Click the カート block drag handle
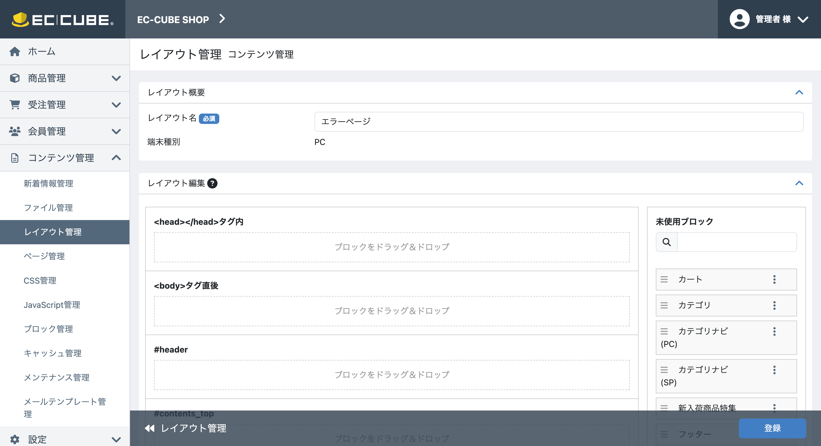This screenshot has height=446, width=821. click(664, 279)
